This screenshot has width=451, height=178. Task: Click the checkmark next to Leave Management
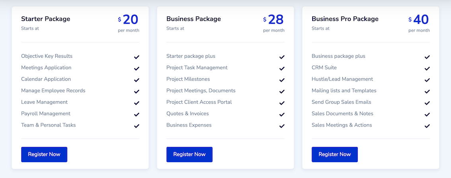(137, 103)
